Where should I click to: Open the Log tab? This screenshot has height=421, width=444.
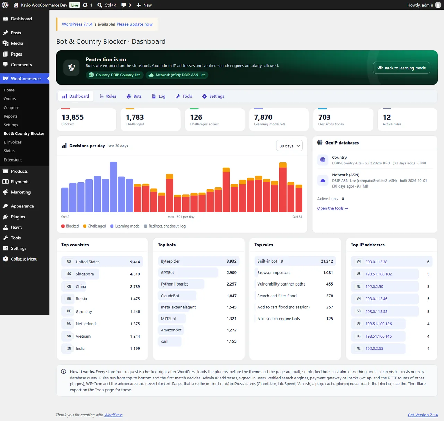(159, 96)
